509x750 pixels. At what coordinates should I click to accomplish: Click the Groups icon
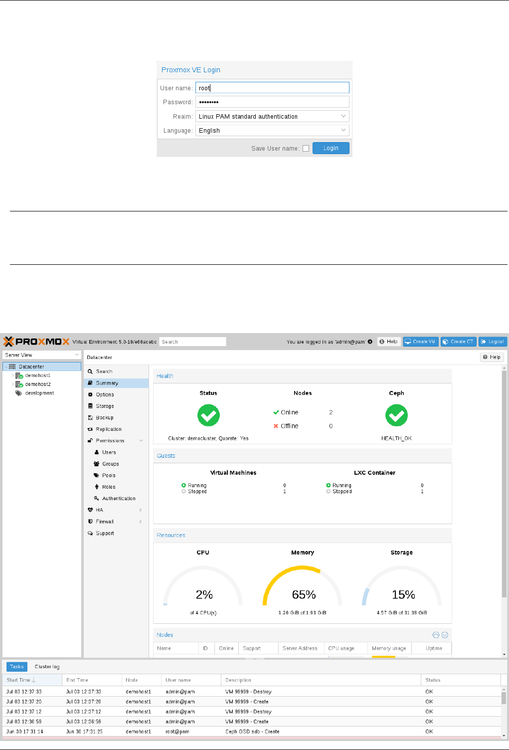pos(97,464)
